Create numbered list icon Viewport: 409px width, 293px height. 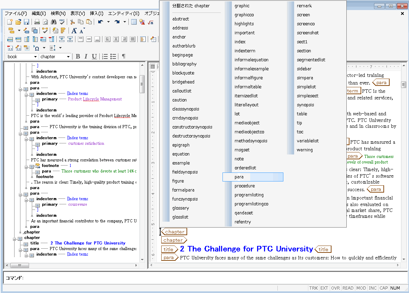click(105, 56)
